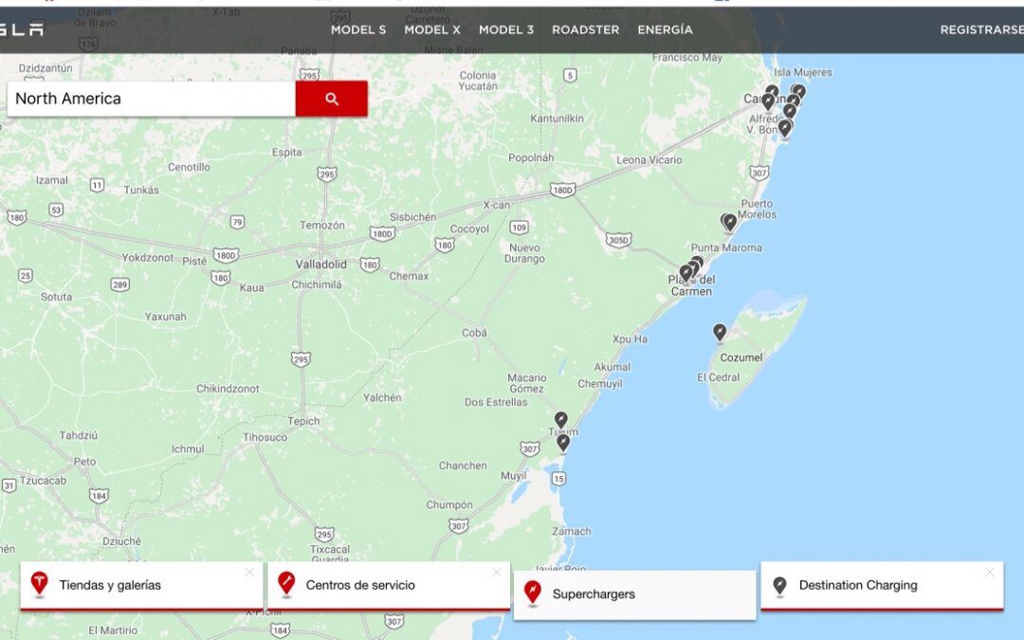Click the 305D highway shield
This screenshot has width=1024, height=640.
[618, 240]
